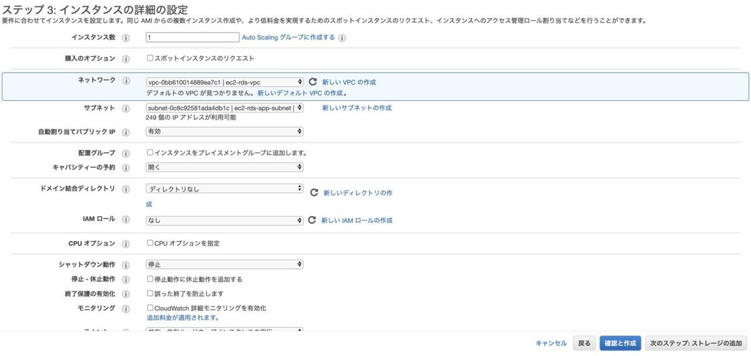The width and height of the screenshot is (751, 356).
Task: Open キャパシティーの予約 dropdown showing 開く
Action: pyautogui.click(x=225, y=167)
